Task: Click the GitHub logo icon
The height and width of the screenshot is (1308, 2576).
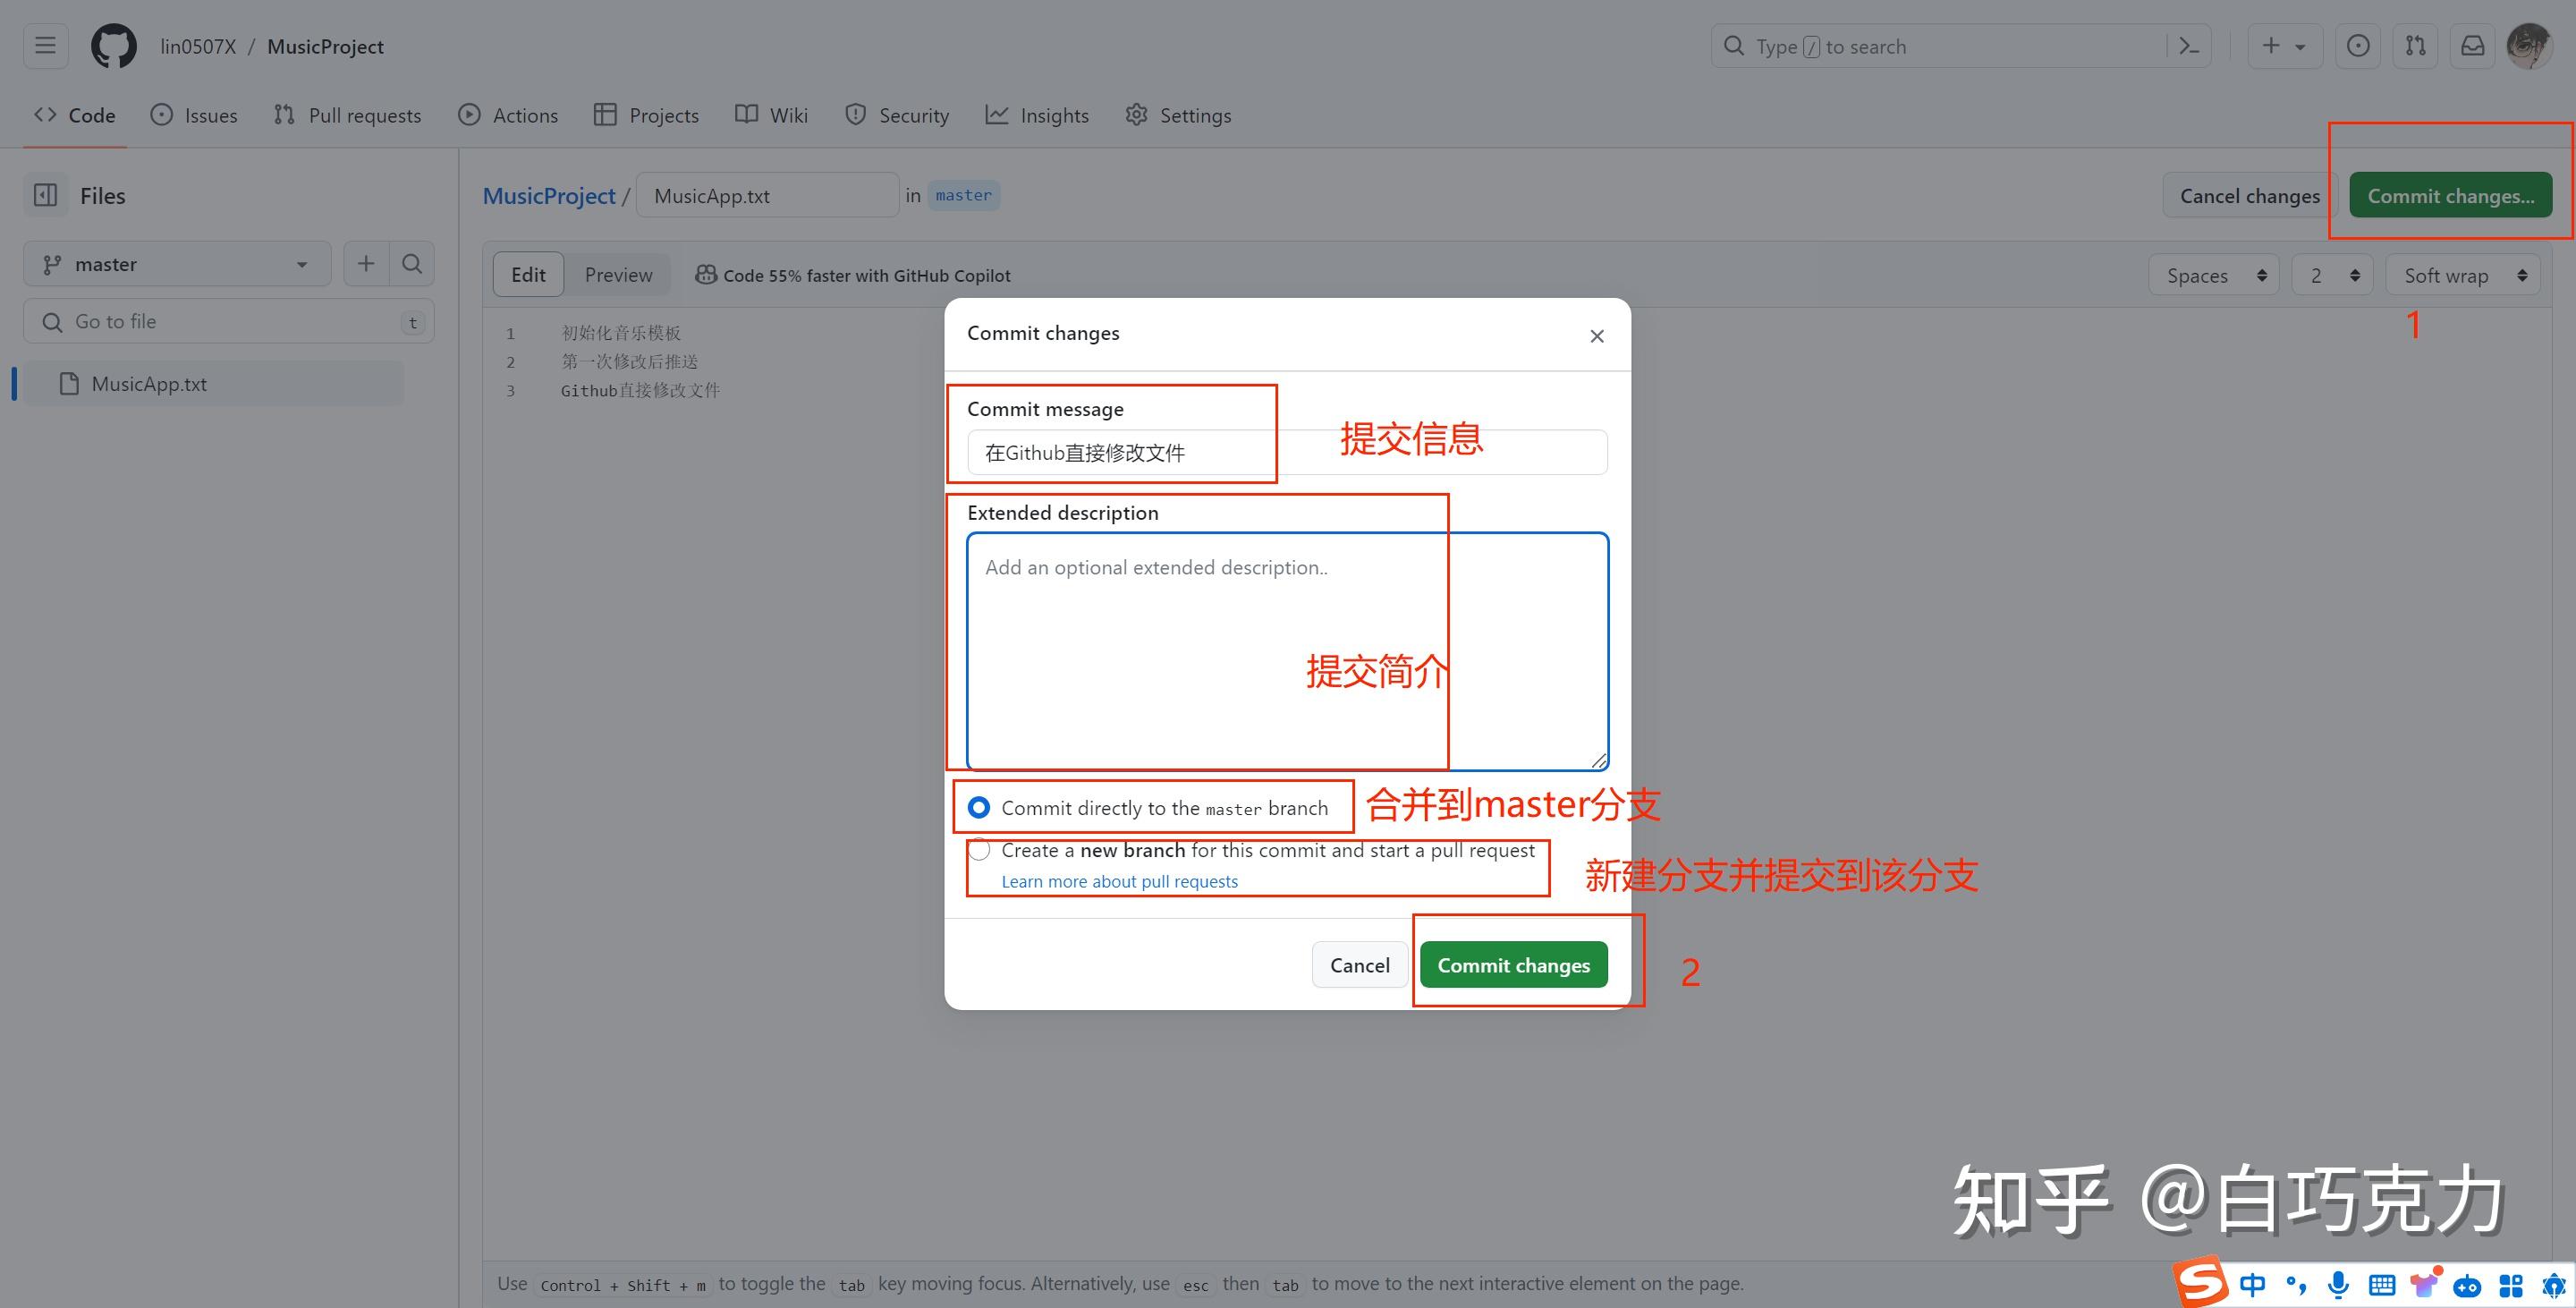Action: click(x=114, y=46)
